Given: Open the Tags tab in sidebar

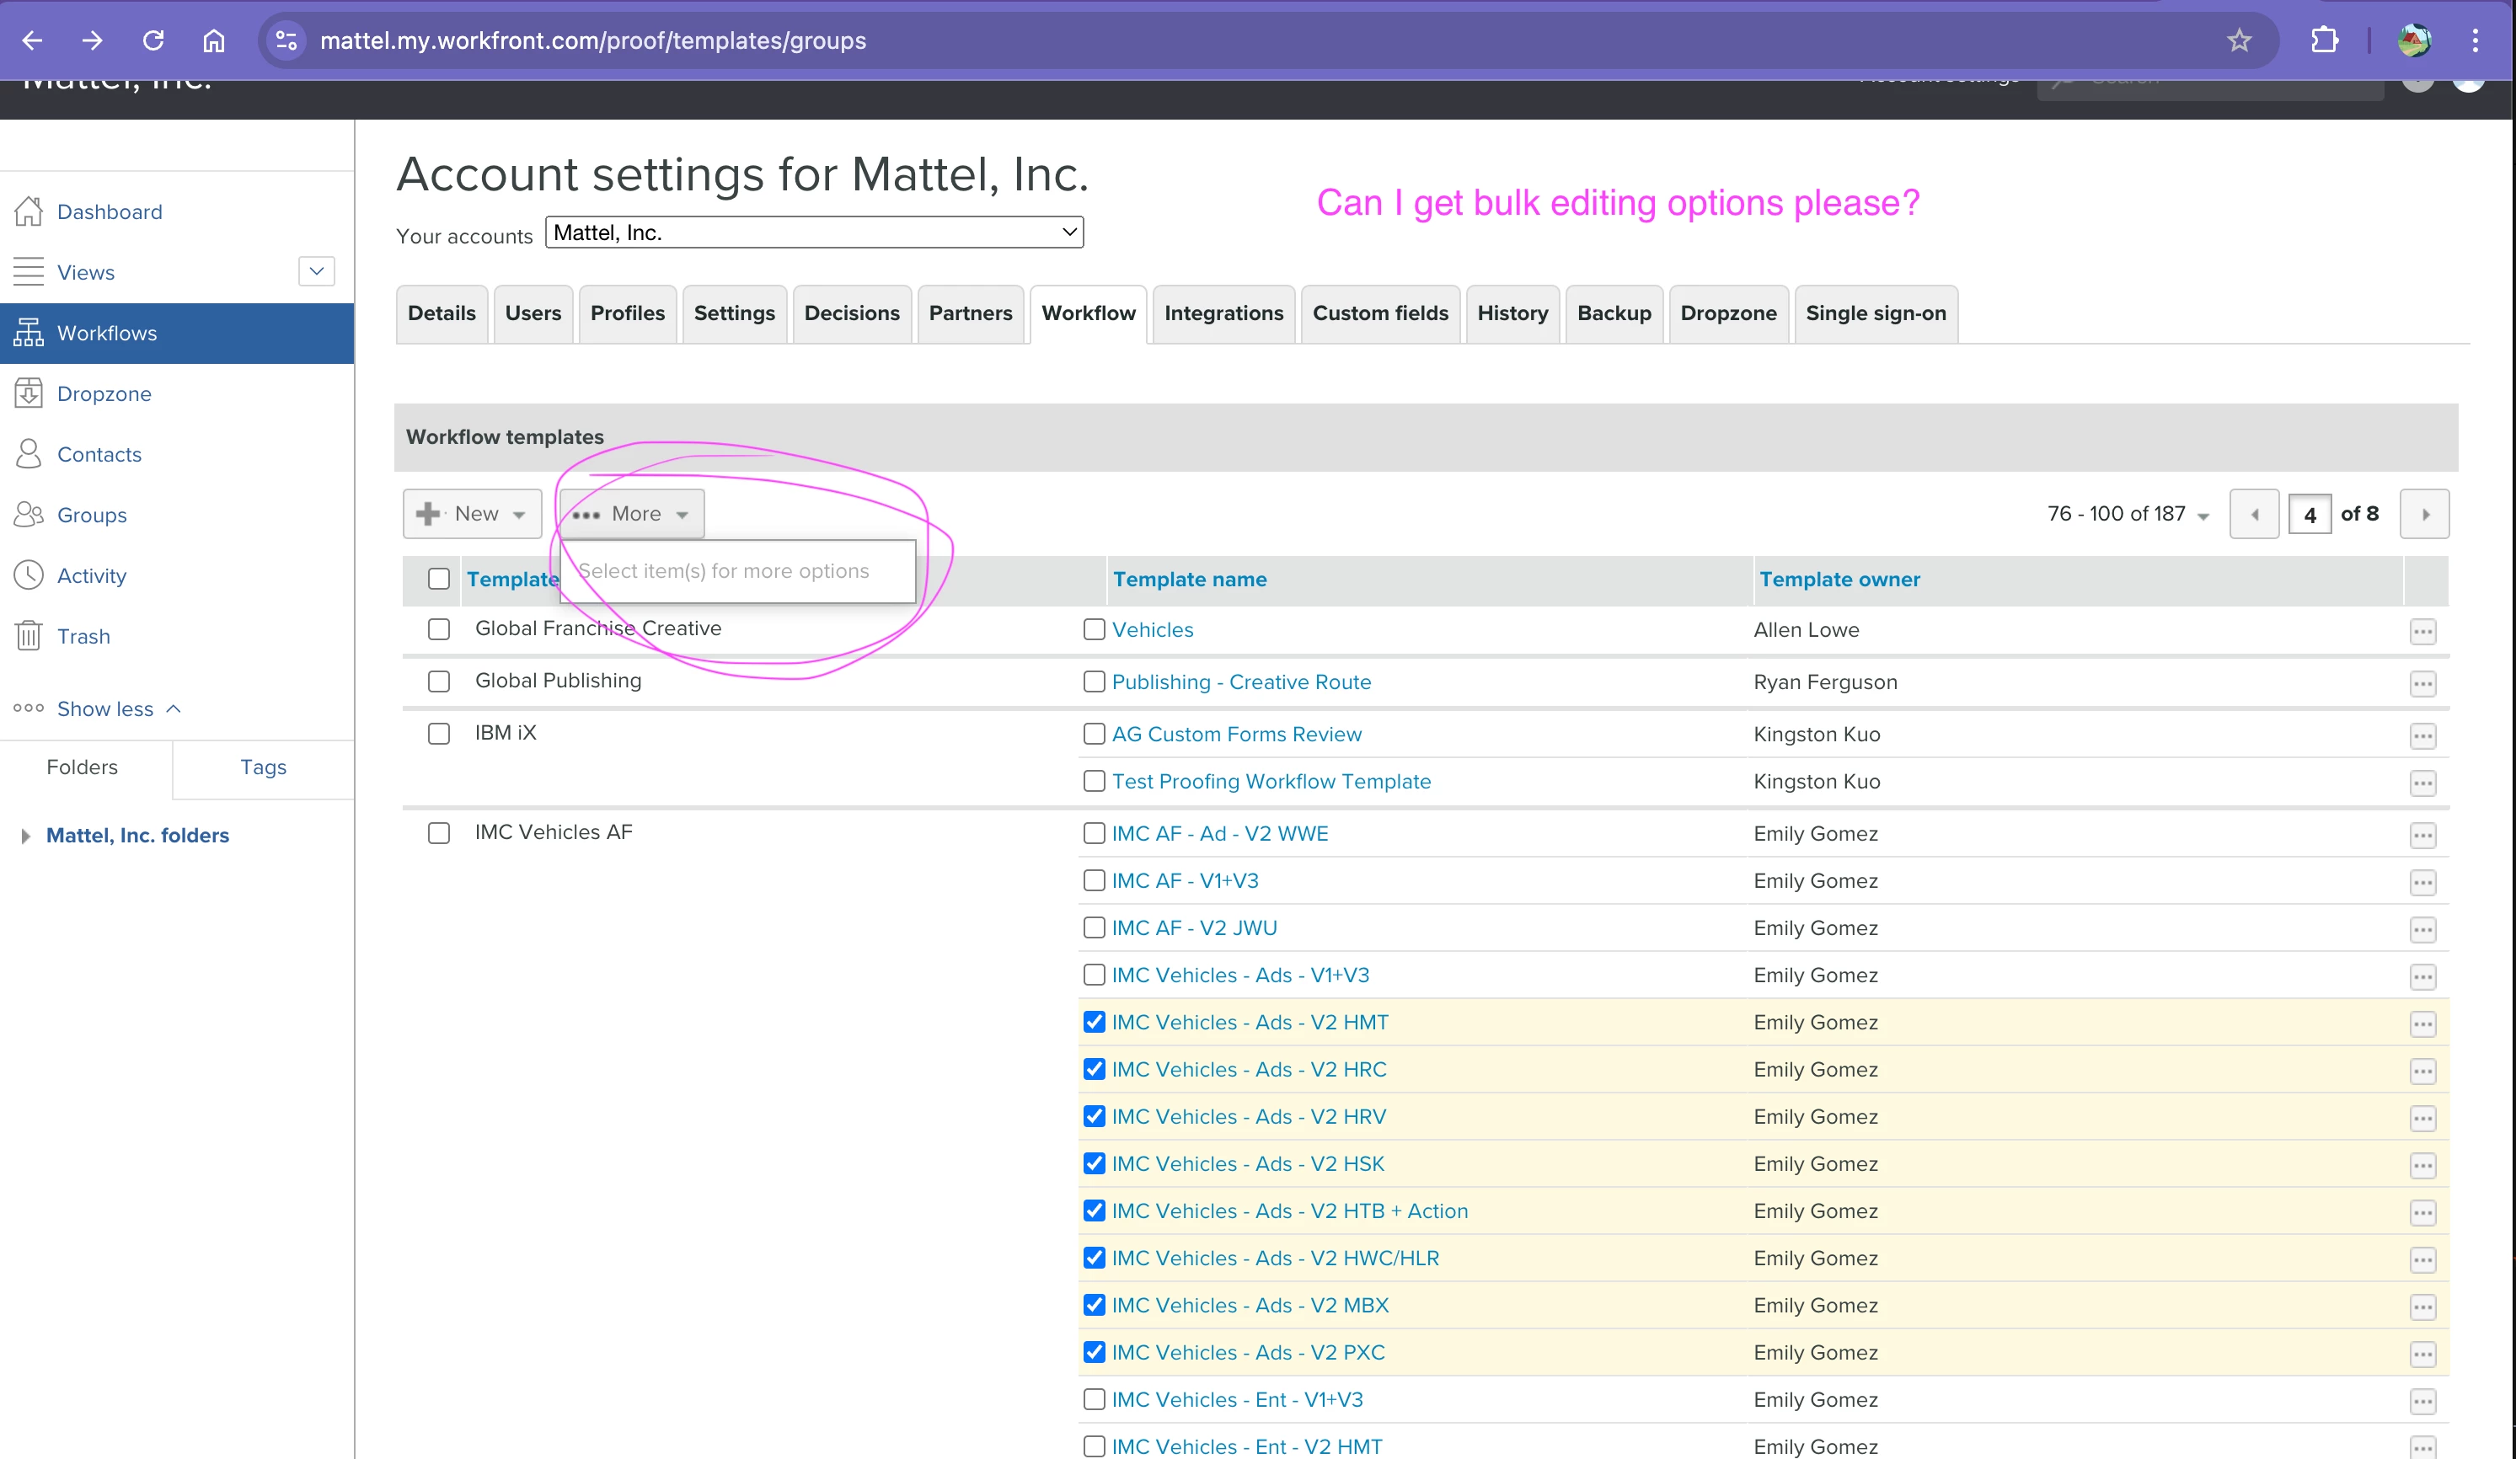Looking at the screenshot, I should [263, 767].
